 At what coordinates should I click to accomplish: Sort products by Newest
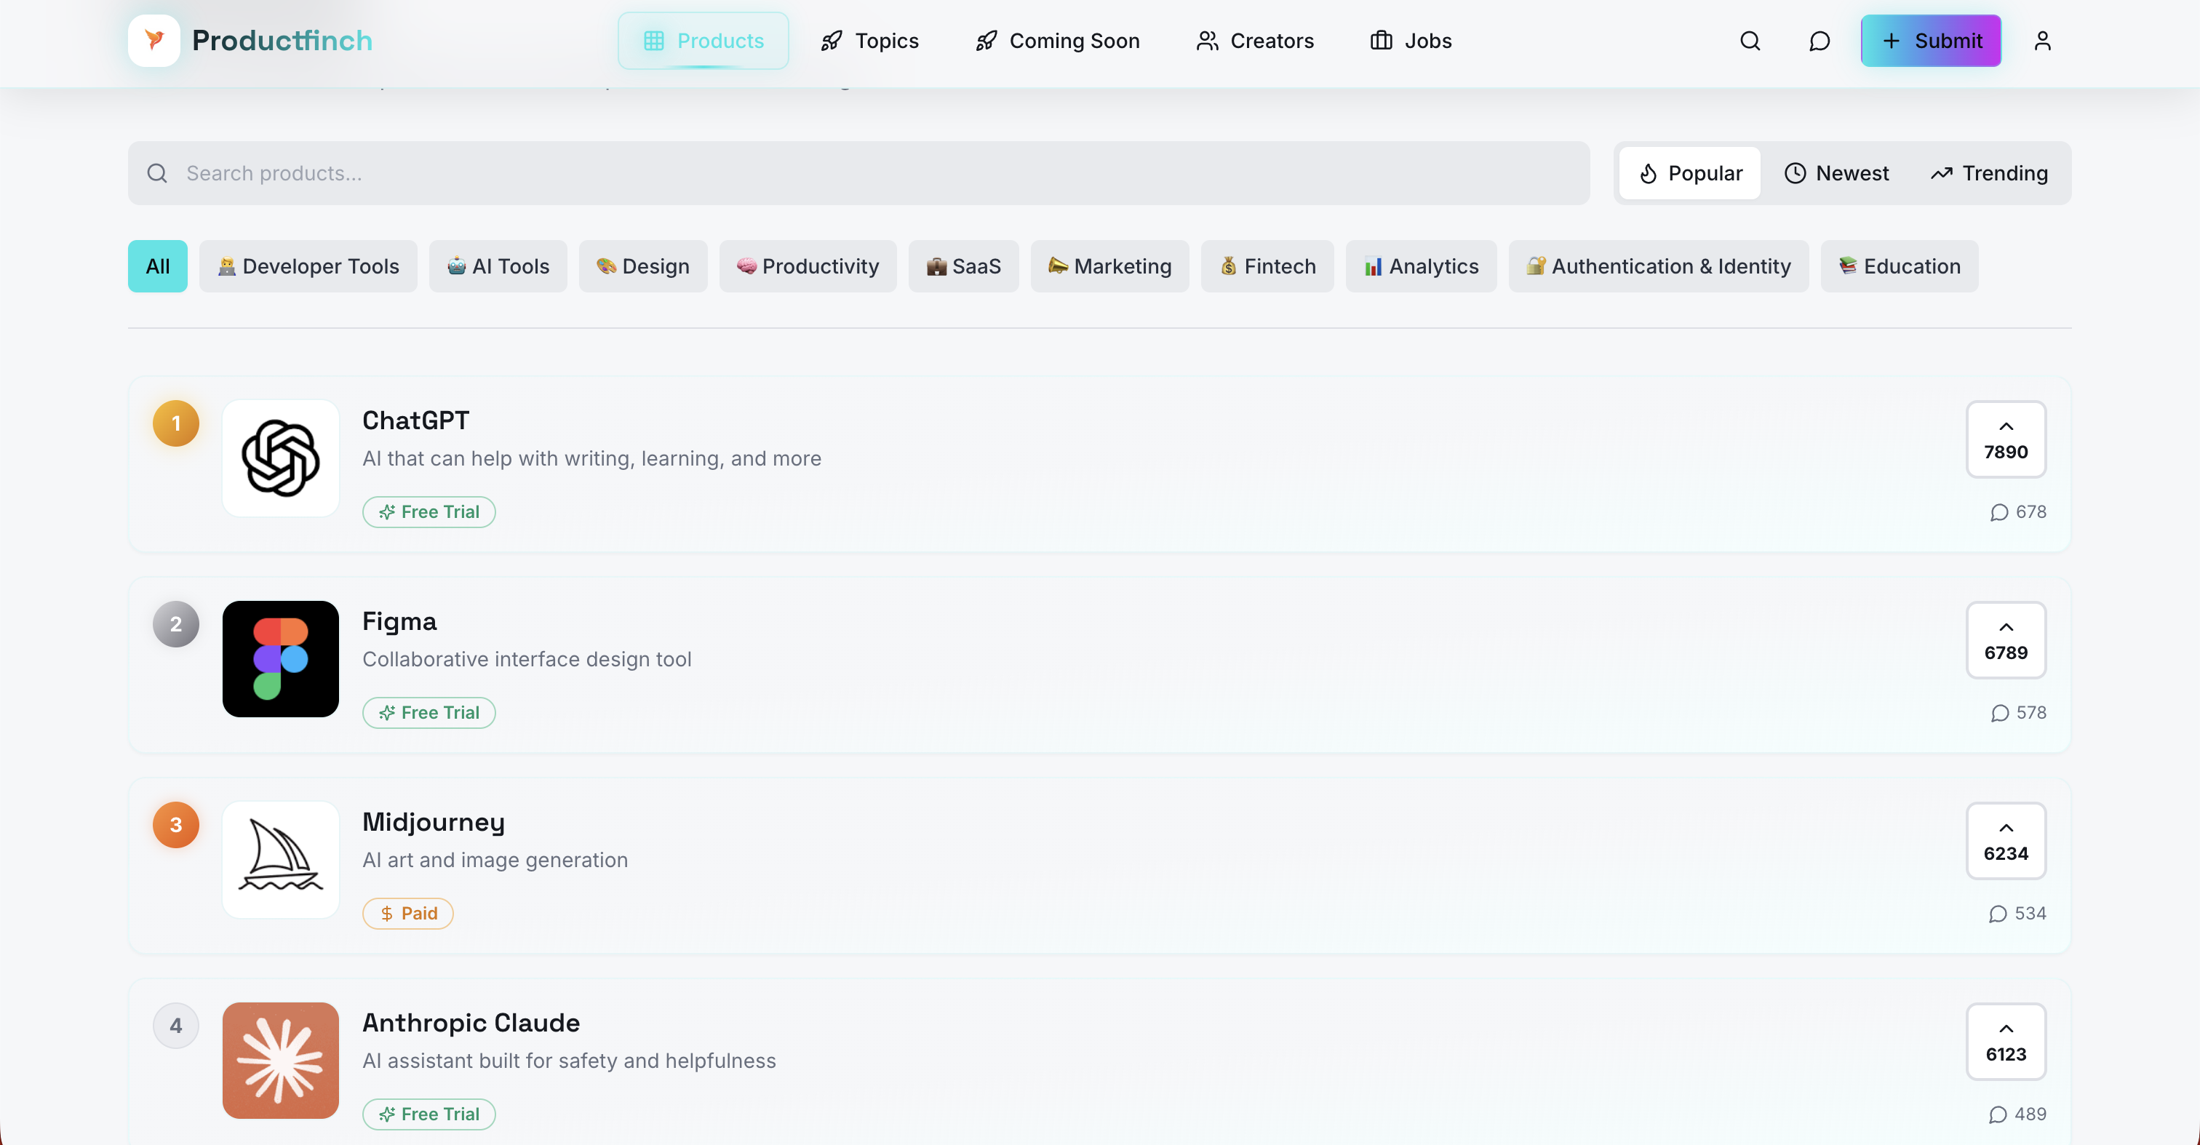pyautogui.click(x=1836, y=173)
